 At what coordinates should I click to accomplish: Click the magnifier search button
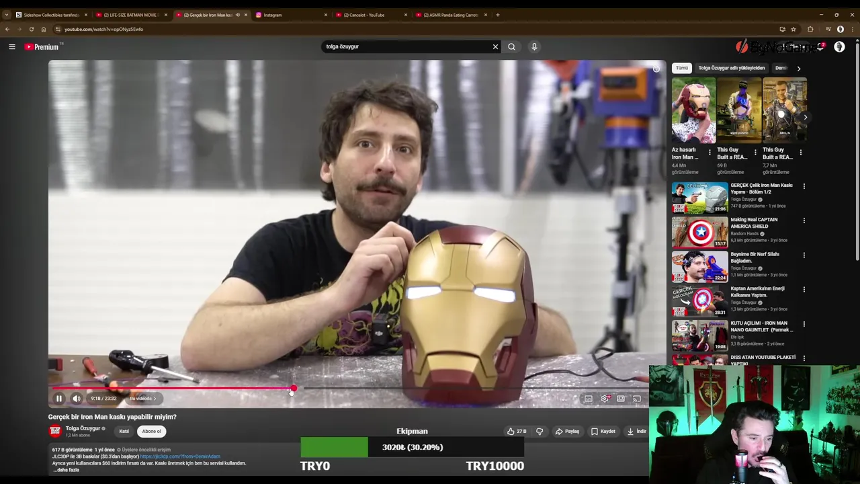coord(511,46)
